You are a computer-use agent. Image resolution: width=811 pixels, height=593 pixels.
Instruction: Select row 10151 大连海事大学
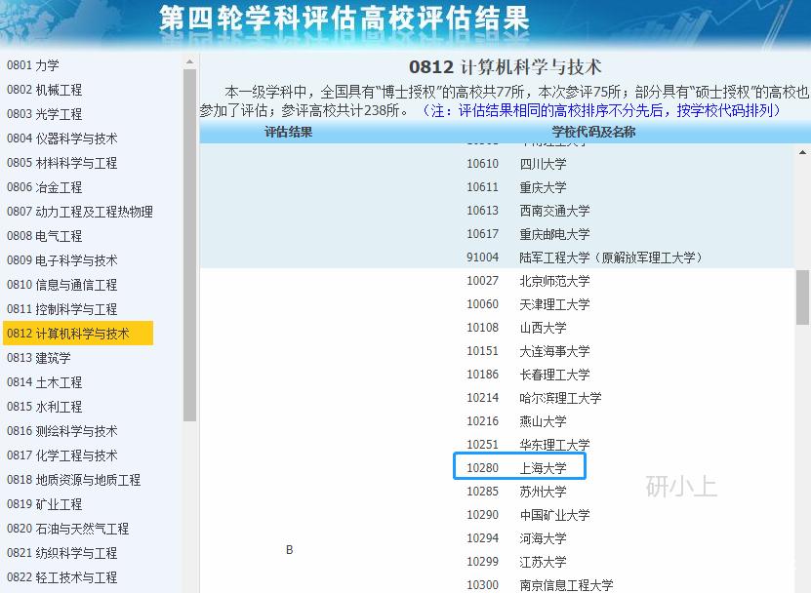pos(528,351)
